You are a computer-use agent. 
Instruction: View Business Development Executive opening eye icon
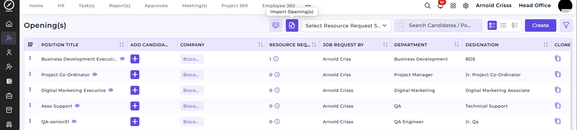pyautogui.click(x=122, y=59)
